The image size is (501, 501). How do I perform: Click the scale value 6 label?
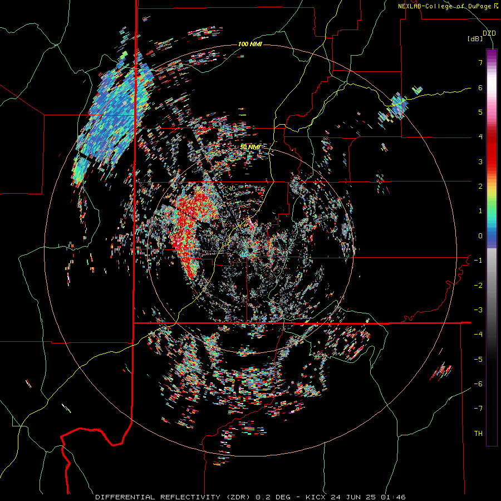tap(480, 87)
